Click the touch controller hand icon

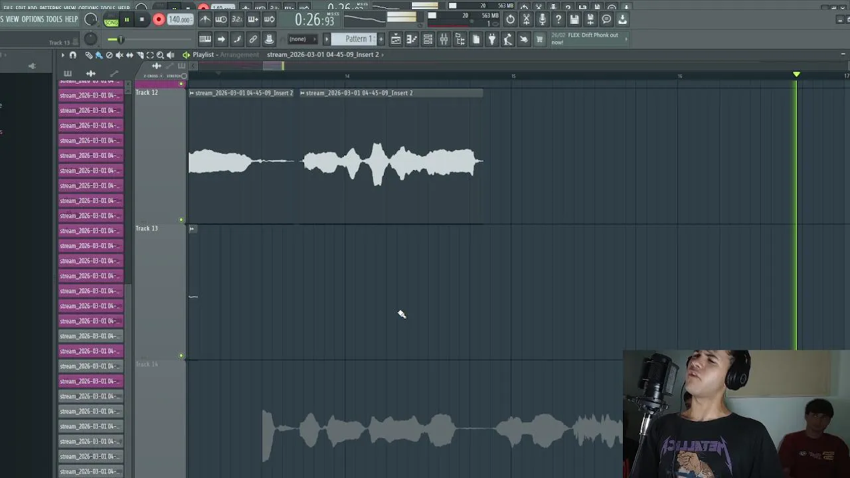tap(523, 39)
